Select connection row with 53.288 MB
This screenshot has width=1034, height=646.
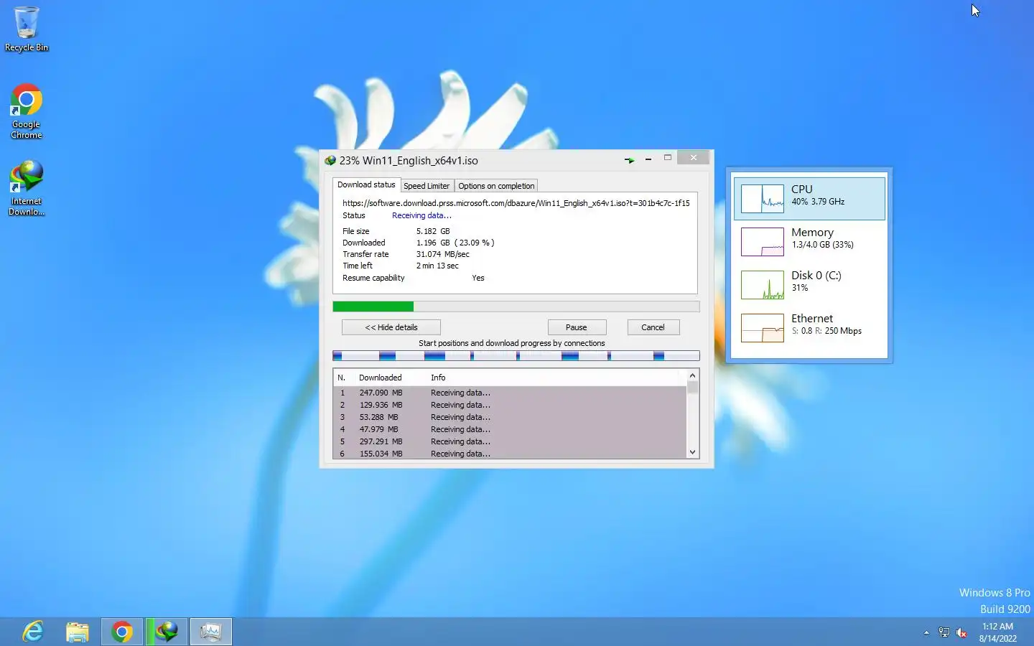510,417
